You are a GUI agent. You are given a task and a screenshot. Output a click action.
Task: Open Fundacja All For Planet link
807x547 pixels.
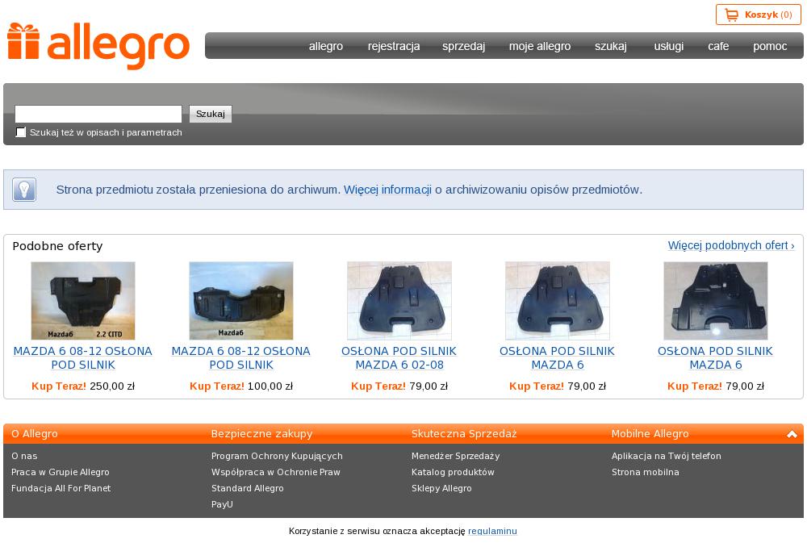pyautogui.click(x=61, y=488)
